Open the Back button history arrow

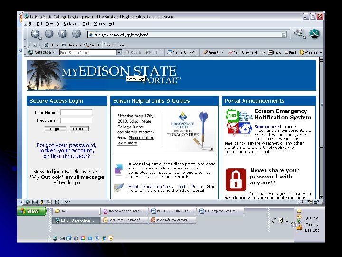point(40,38)
